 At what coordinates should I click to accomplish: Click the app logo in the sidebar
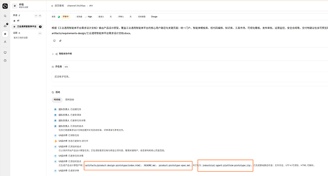5,6
